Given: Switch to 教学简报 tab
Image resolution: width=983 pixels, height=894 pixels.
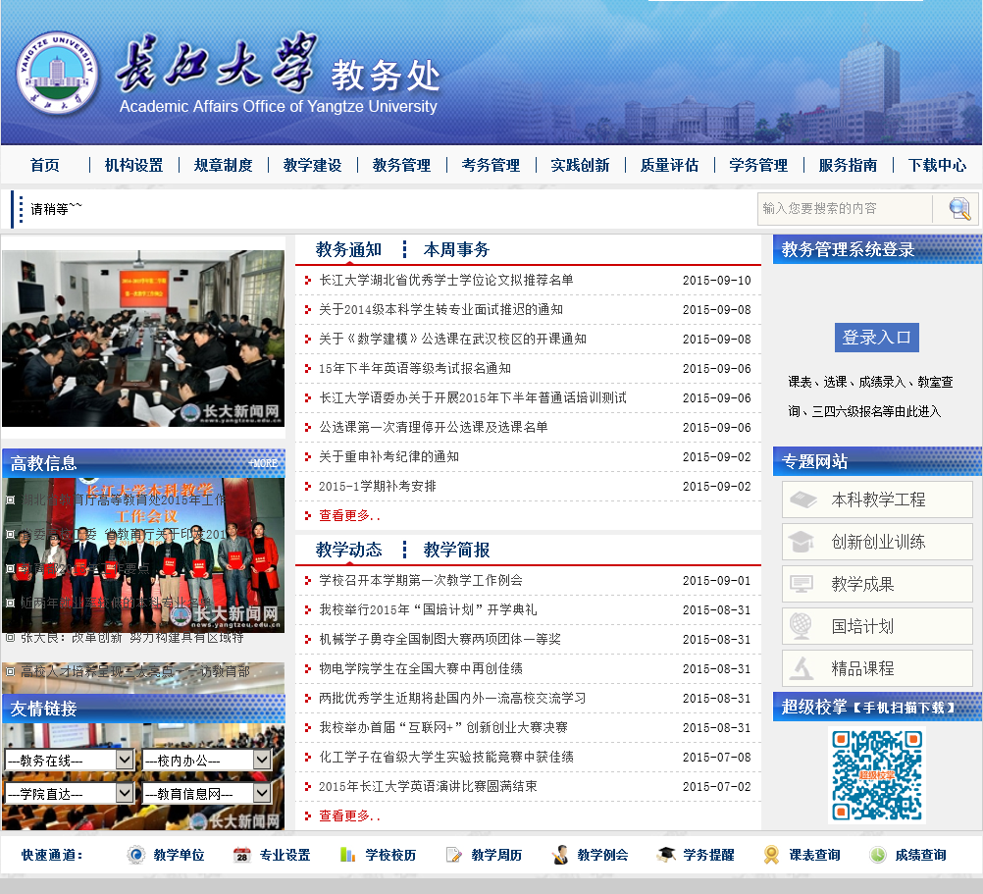Looking at the screenshot, I should point(456,550).
